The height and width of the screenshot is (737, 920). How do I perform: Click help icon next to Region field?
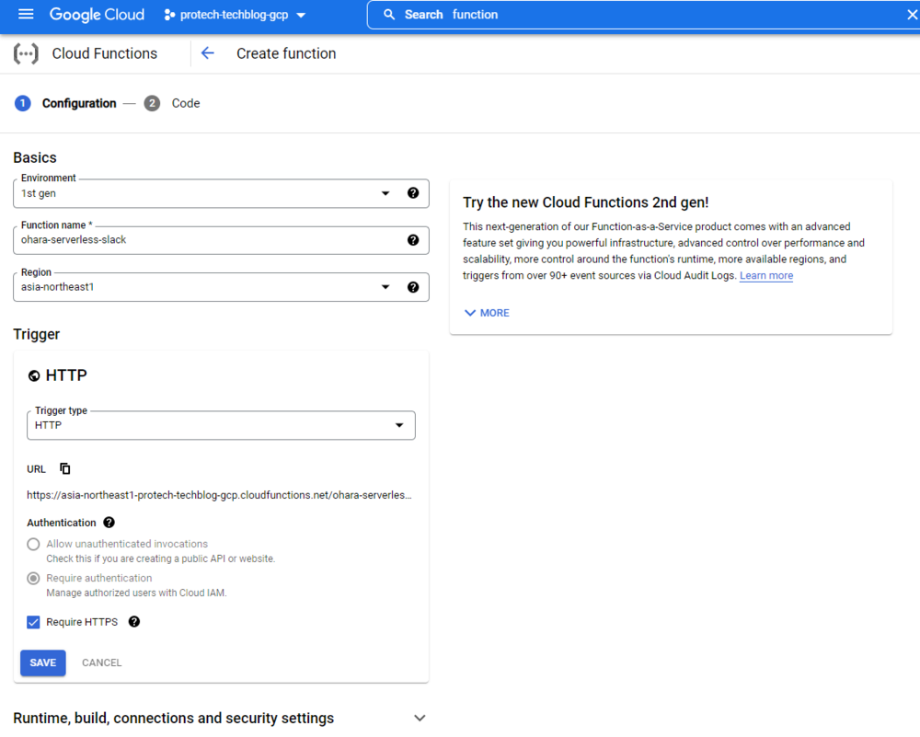[x=413, y=287]
